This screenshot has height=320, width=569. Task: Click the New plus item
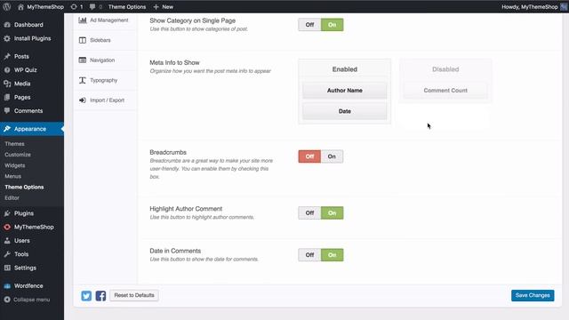tap(164, 6)
